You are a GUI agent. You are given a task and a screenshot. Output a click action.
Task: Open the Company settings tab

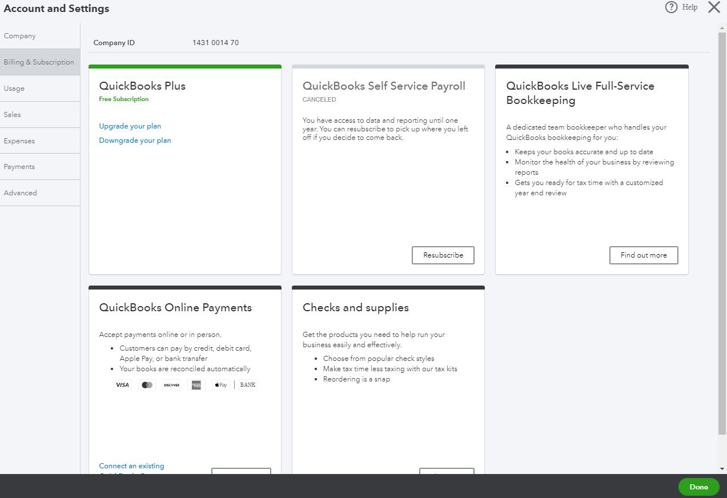40,36
